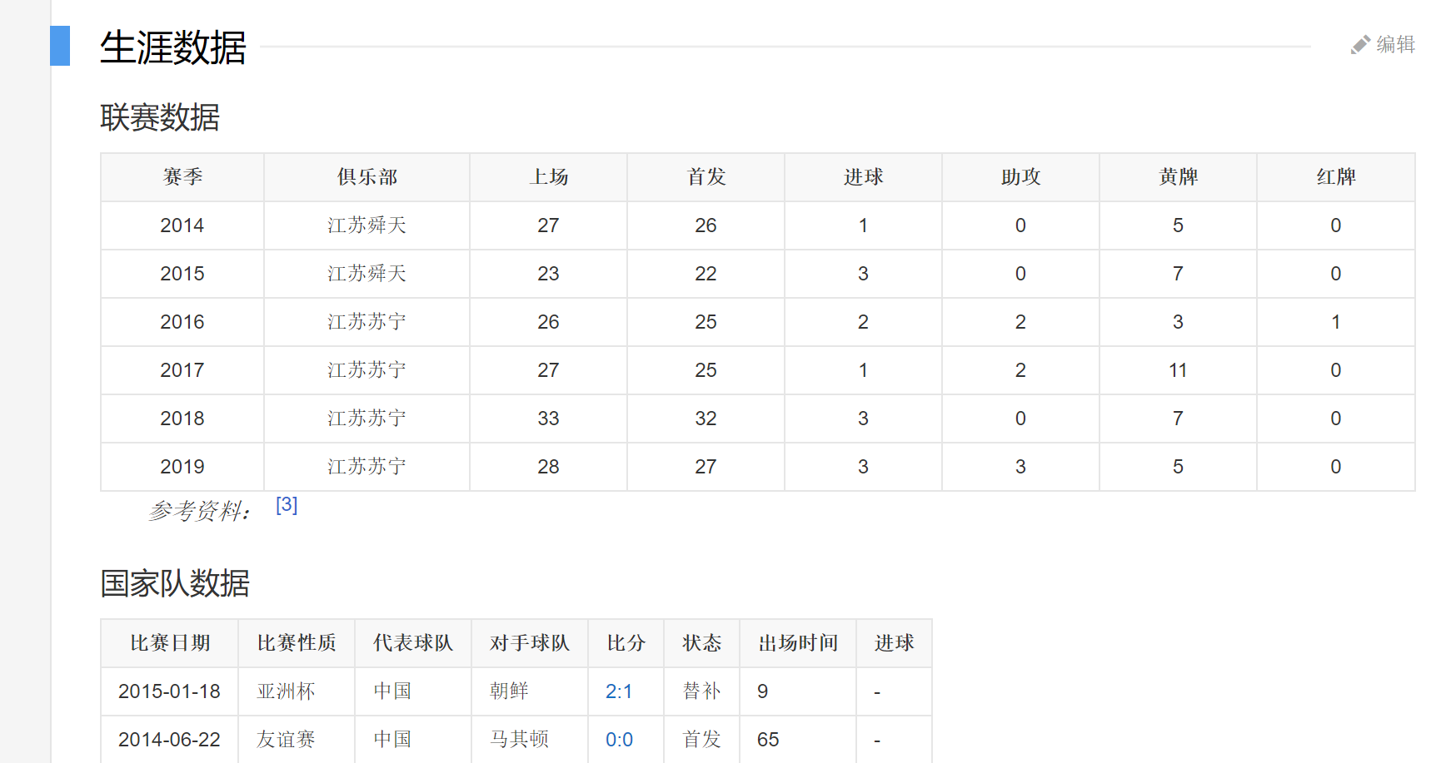Select match date 2014-06-22
The width and height of the screenshot is (1446, 763).
pos(169,740)
